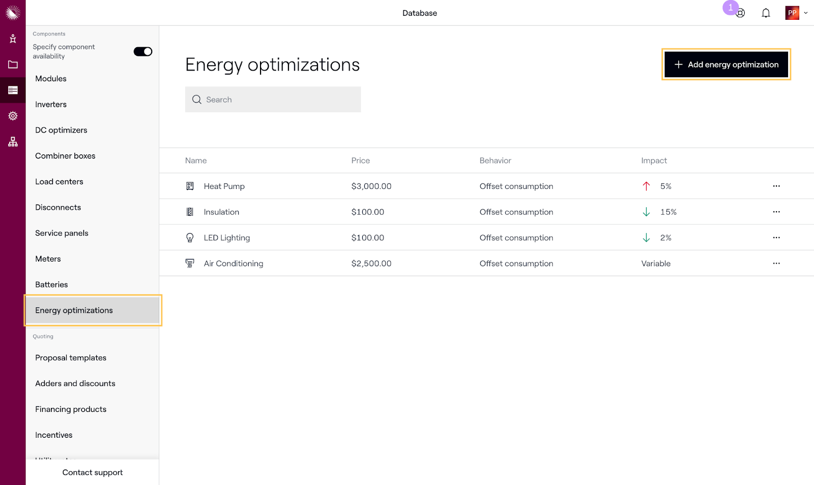This screenshot has height=485, width=814.
Task: Open the Heat Pump row options menu
Action: click(776, 186)
